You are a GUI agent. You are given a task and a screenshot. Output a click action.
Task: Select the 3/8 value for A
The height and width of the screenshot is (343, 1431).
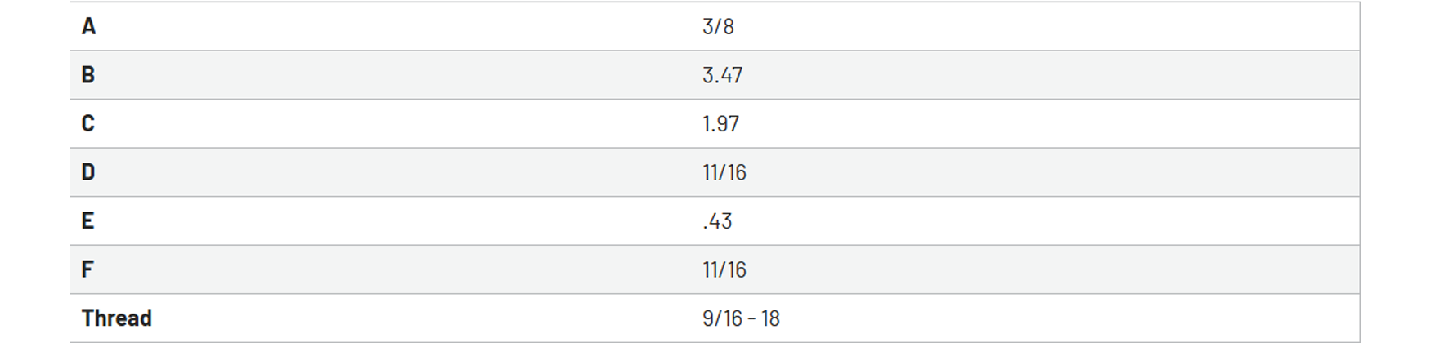tap(718, 26)
